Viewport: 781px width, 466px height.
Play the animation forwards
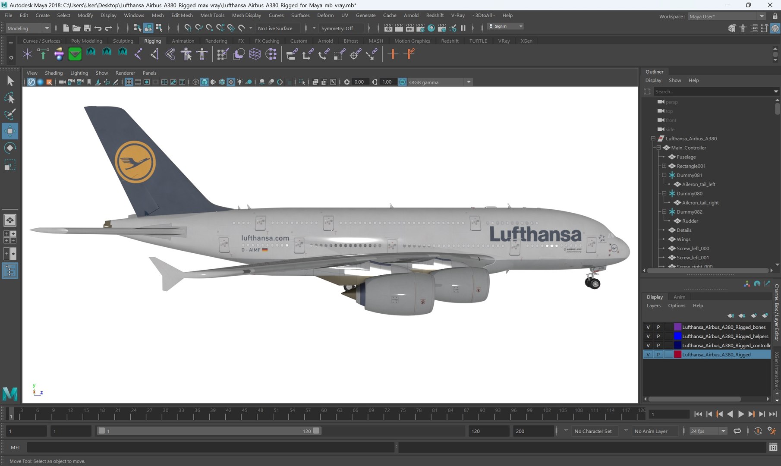(741, 414)
